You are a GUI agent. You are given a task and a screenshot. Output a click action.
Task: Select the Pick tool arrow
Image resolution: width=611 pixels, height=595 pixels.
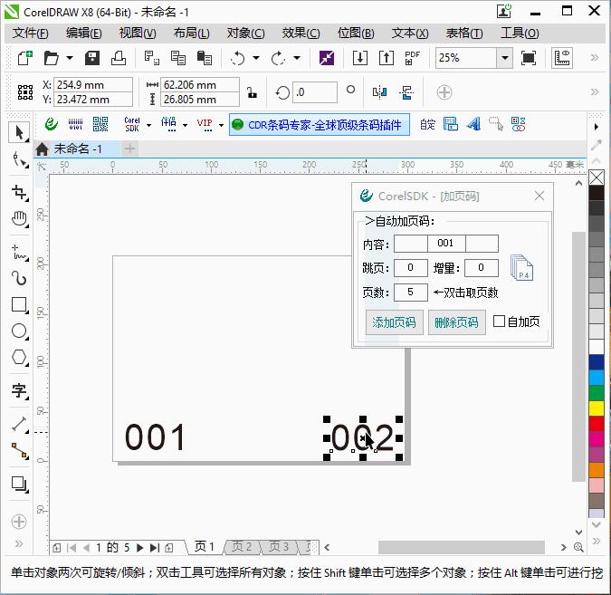pos(19,132)
